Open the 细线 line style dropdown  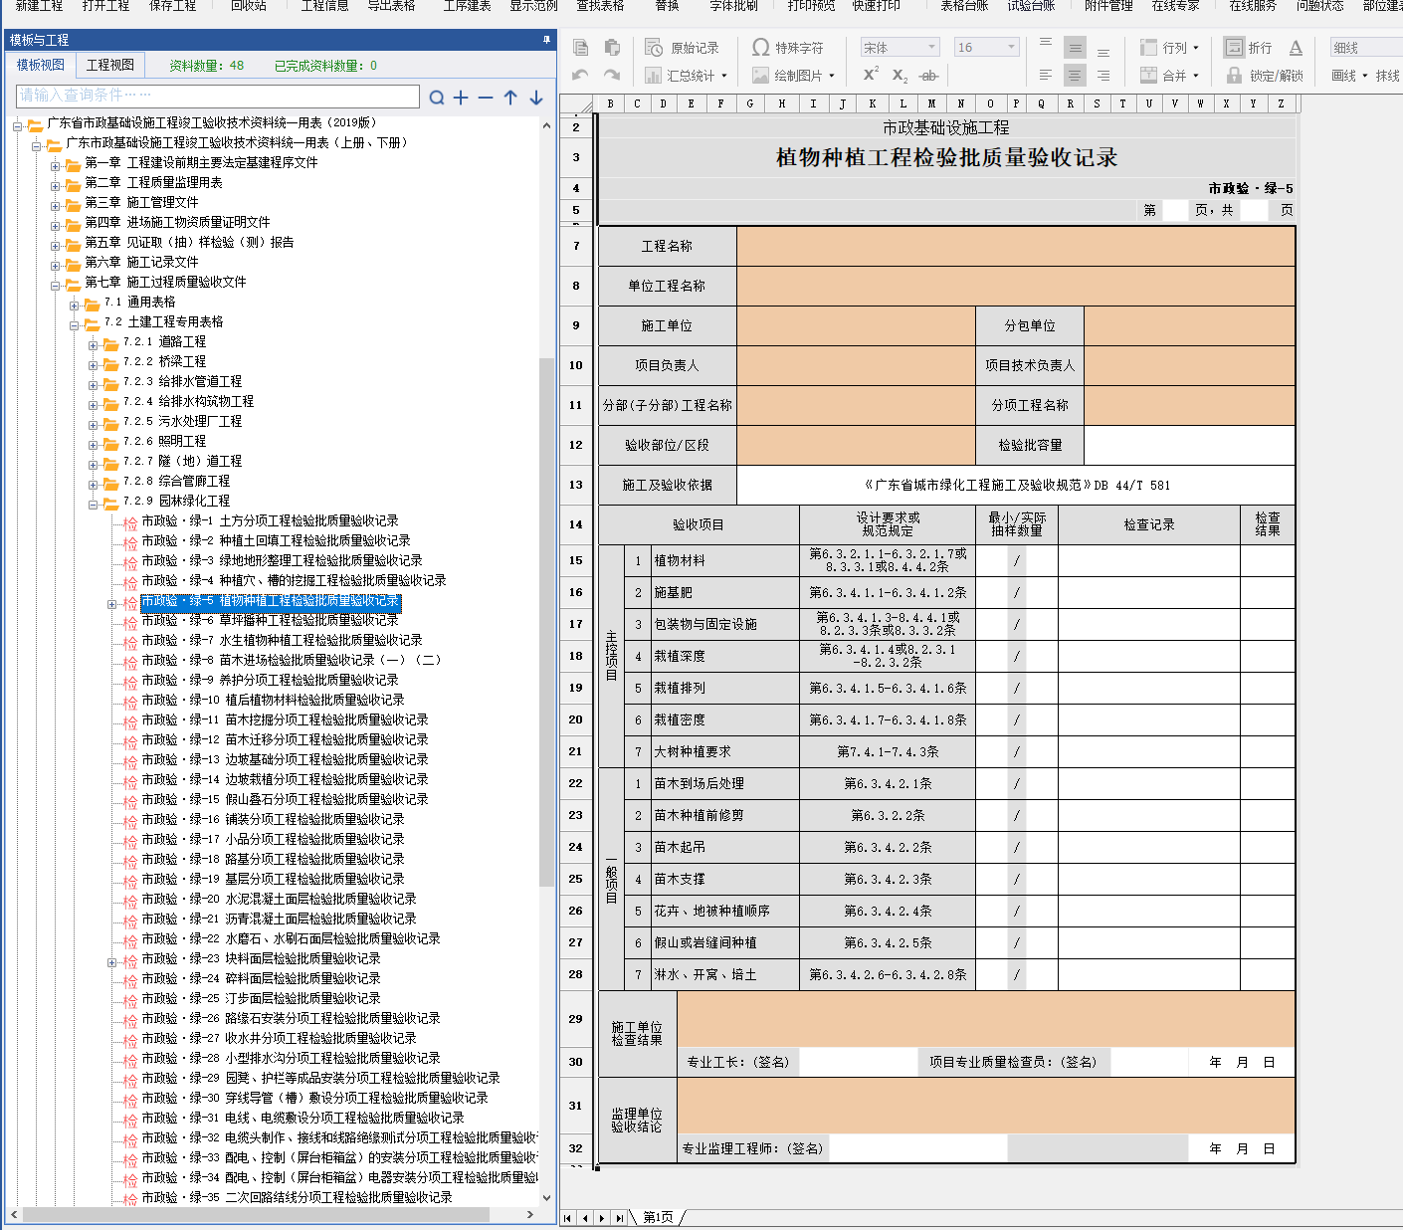coord(1367,47)
